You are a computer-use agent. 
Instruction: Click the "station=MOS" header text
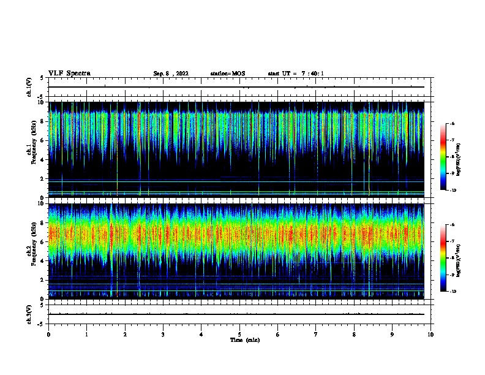tap(228, 74)
